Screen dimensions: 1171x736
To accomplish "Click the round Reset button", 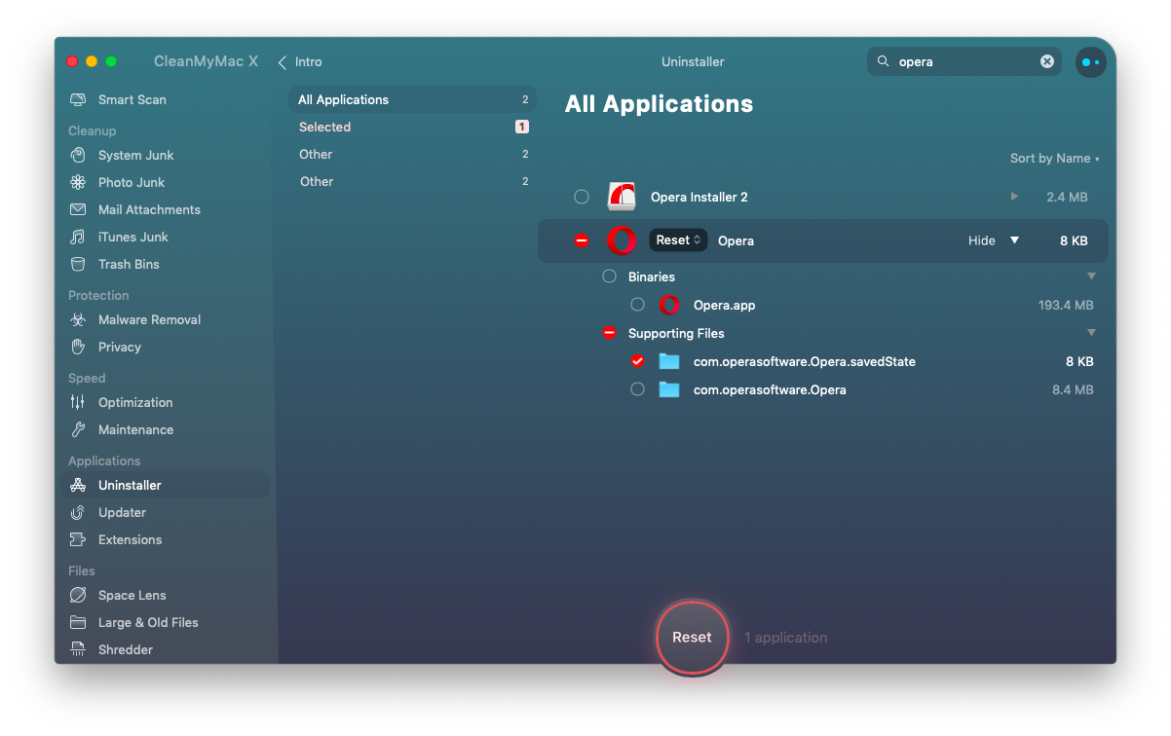I will coord(693,638).
